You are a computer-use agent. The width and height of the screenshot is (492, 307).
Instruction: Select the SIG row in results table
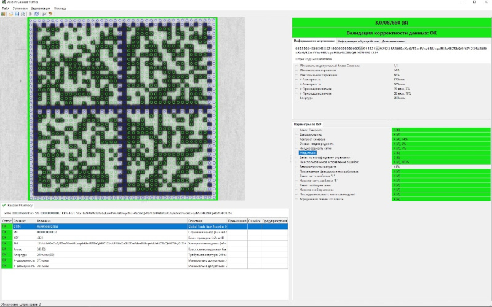pos(145,243)
